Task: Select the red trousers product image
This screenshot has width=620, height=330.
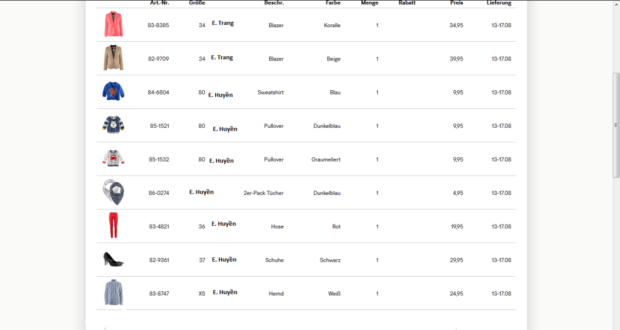Action: (x=113, y=226)
